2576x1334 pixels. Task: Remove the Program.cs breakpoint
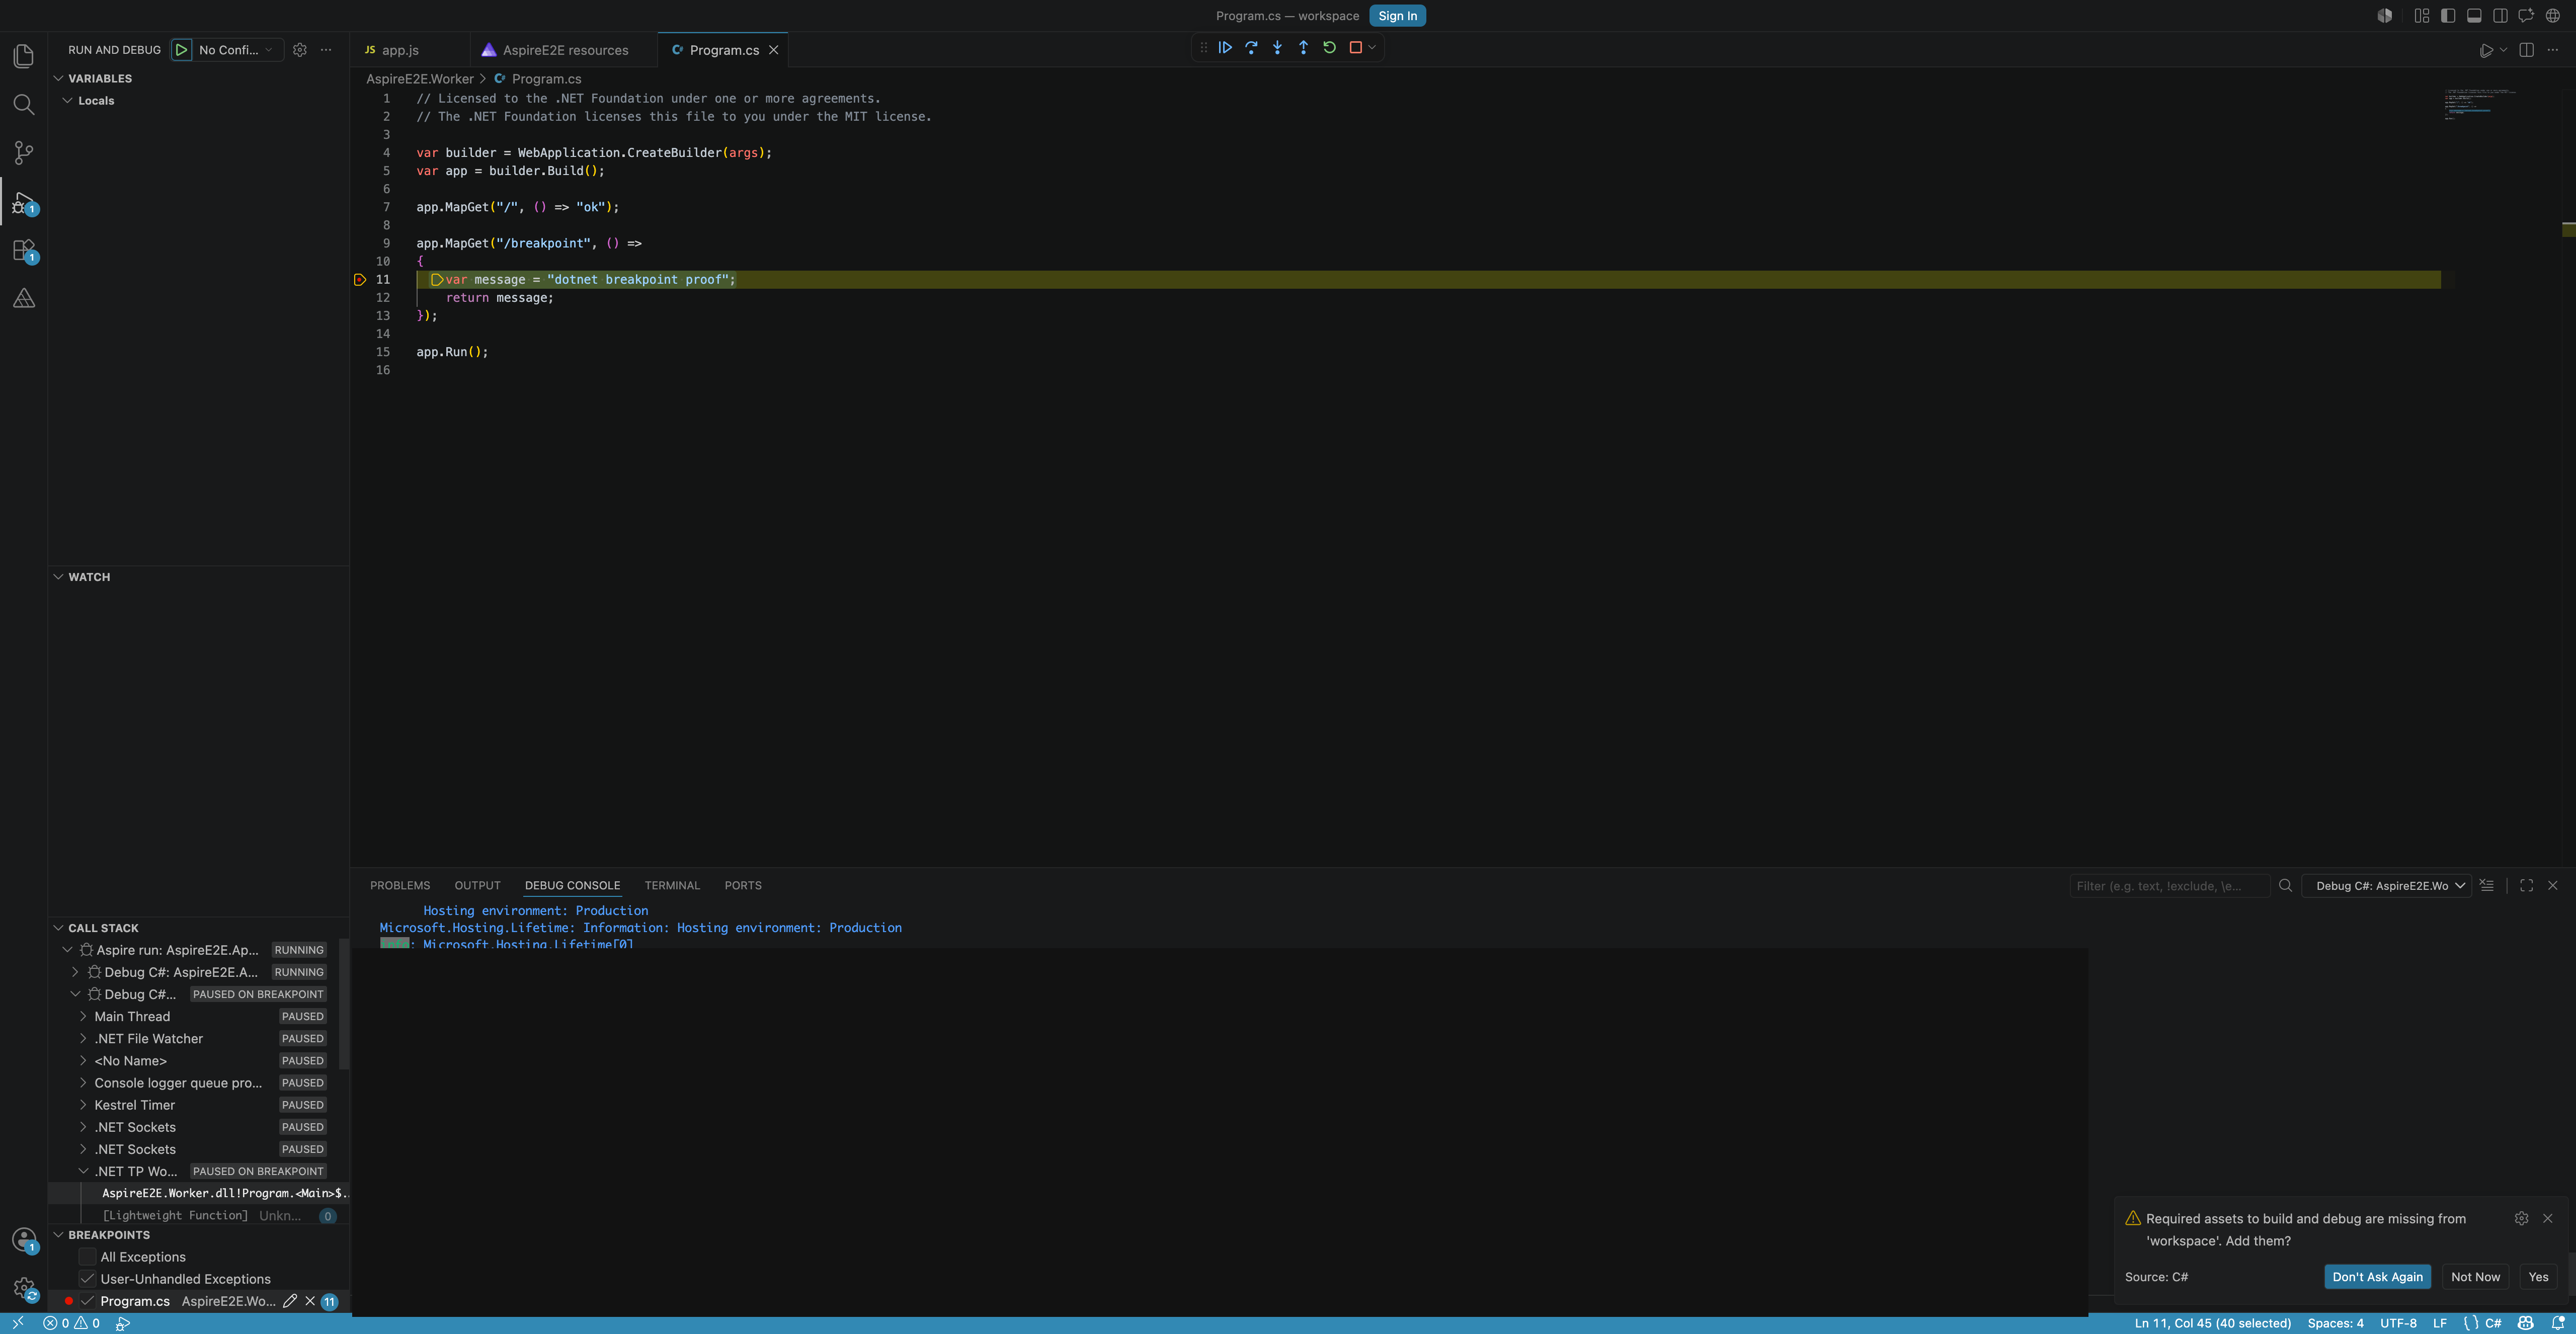click(x=310, y=1301)
